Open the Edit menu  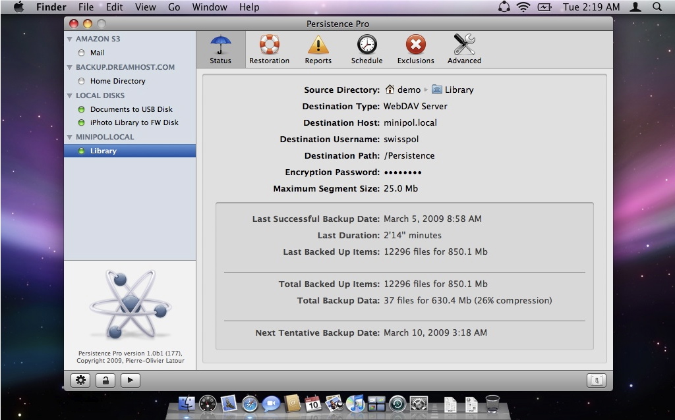115,7
